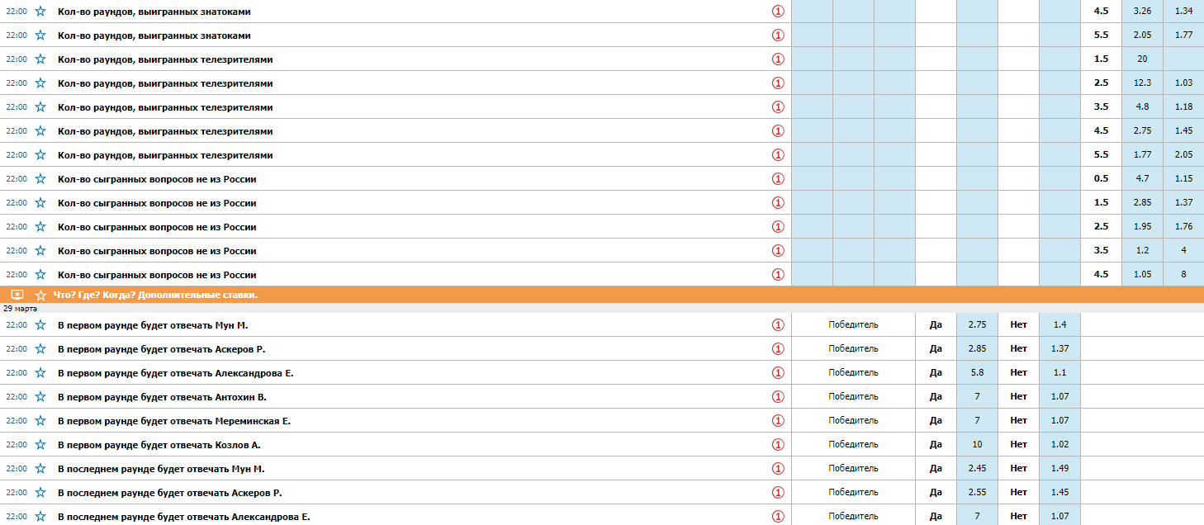Click Победитель label in first-round Мун М. row

[x=853, y=325]
